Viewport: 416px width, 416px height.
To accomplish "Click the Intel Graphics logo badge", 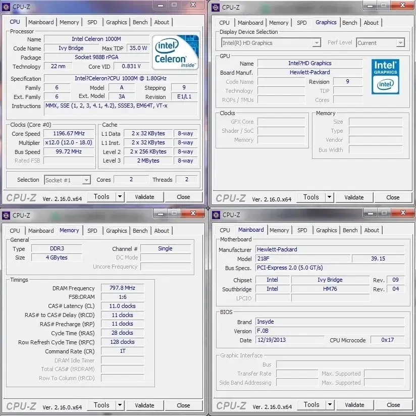I will click(385, 76).
